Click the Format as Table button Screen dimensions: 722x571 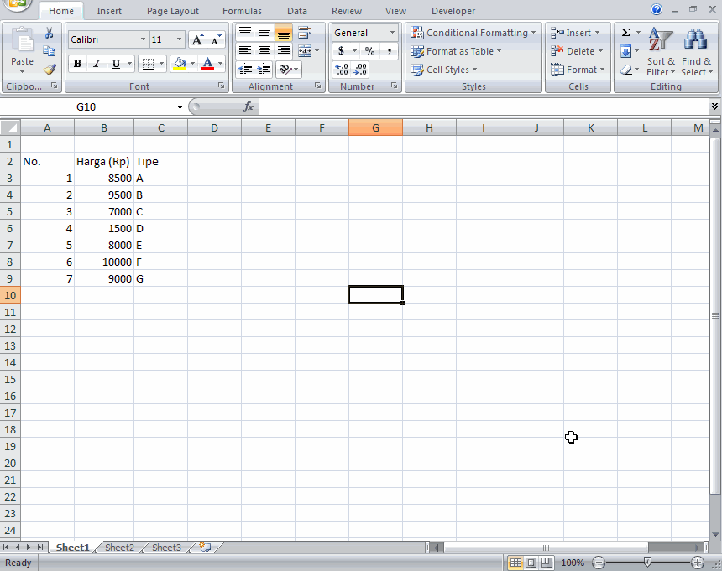pyautogui.click(x=458, y=51)
